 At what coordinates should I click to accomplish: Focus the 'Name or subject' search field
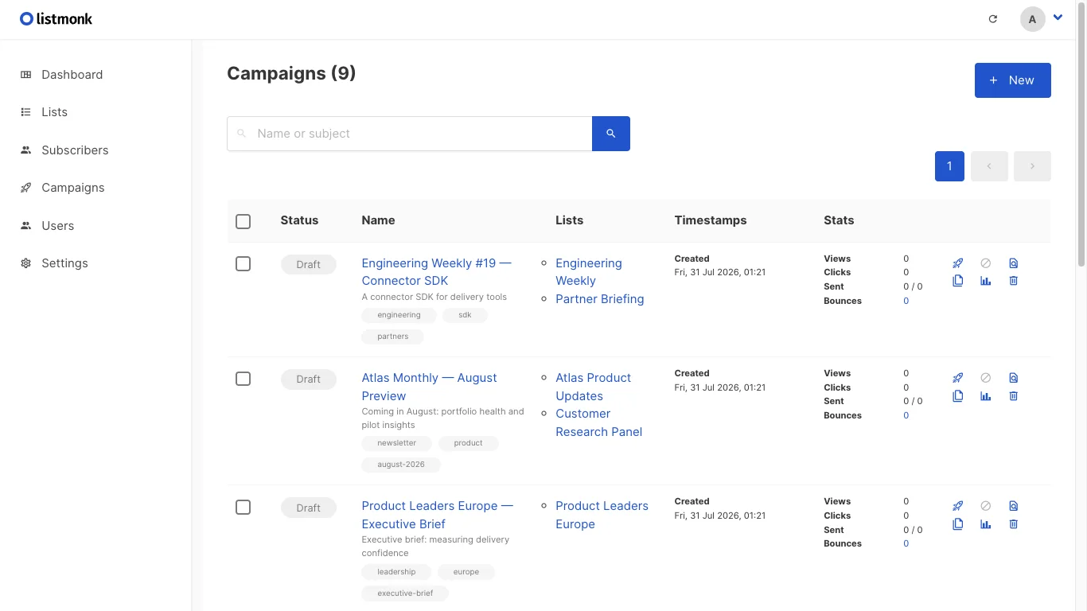coord(410,134)
